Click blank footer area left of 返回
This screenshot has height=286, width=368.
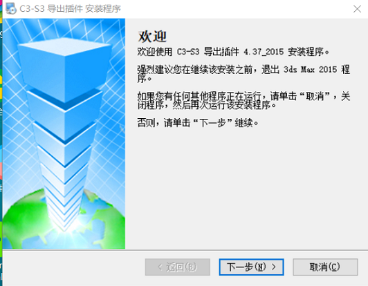(x=74, y=267)
